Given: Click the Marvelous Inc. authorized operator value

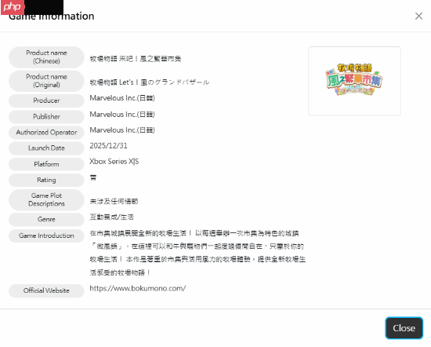Looking at the screenshot, I should point(122,130).
